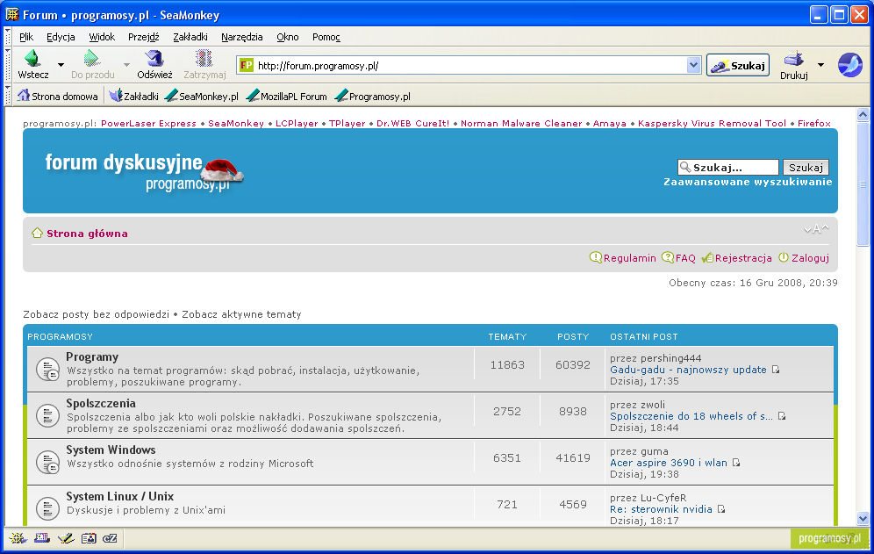
Task: Expand the URL history dropdown arrow
Action: (x=693, y=65)
